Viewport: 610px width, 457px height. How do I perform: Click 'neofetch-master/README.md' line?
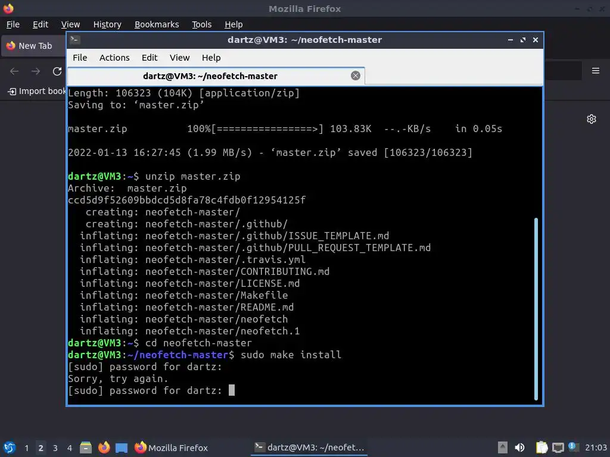186,308
